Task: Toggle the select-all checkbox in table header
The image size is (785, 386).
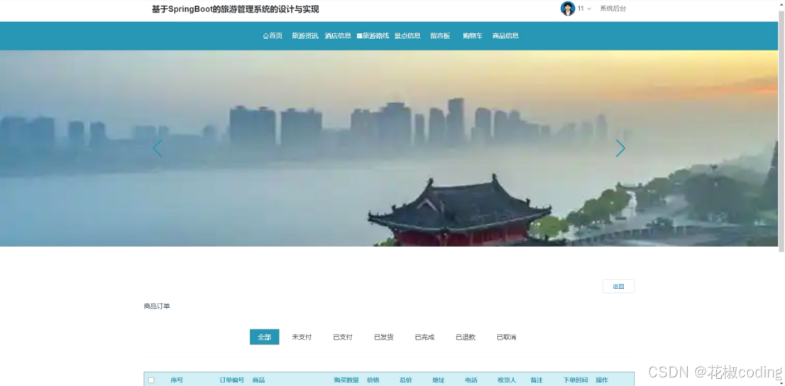Action: pos(151,380)
